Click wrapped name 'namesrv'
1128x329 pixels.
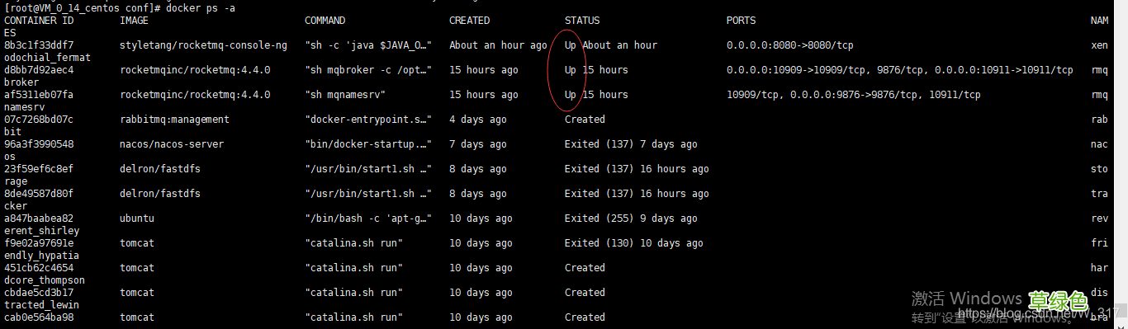(x=25, y=107)
